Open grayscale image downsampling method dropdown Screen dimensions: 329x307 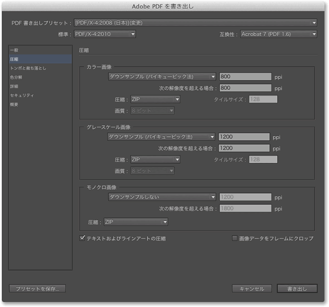point(161,137)
